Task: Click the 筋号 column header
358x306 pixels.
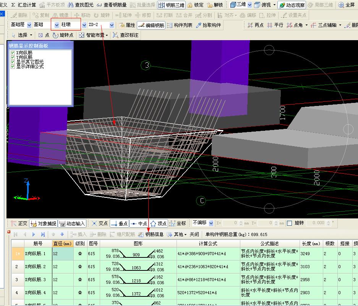Action: [38, 244]
